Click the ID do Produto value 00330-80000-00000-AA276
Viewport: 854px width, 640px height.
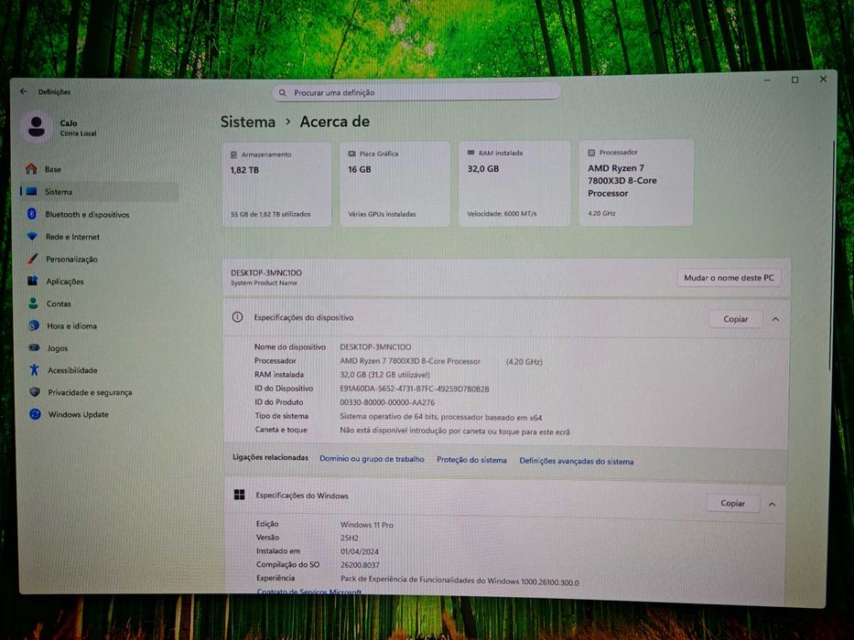(387, 402)
